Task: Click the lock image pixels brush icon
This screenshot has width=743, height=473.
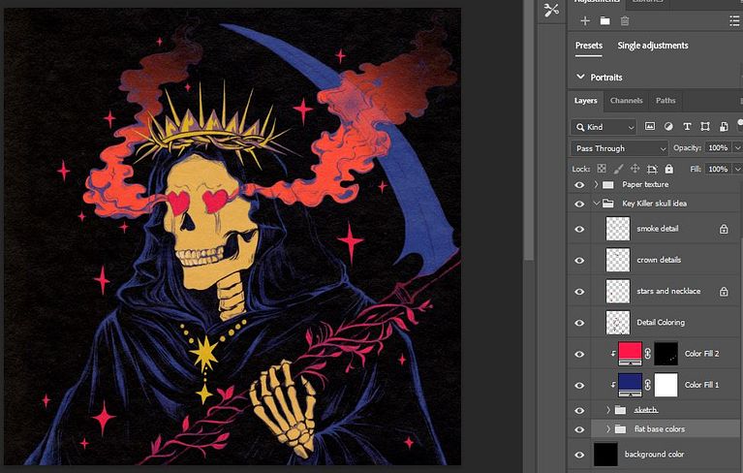Action: click(618, 169)
